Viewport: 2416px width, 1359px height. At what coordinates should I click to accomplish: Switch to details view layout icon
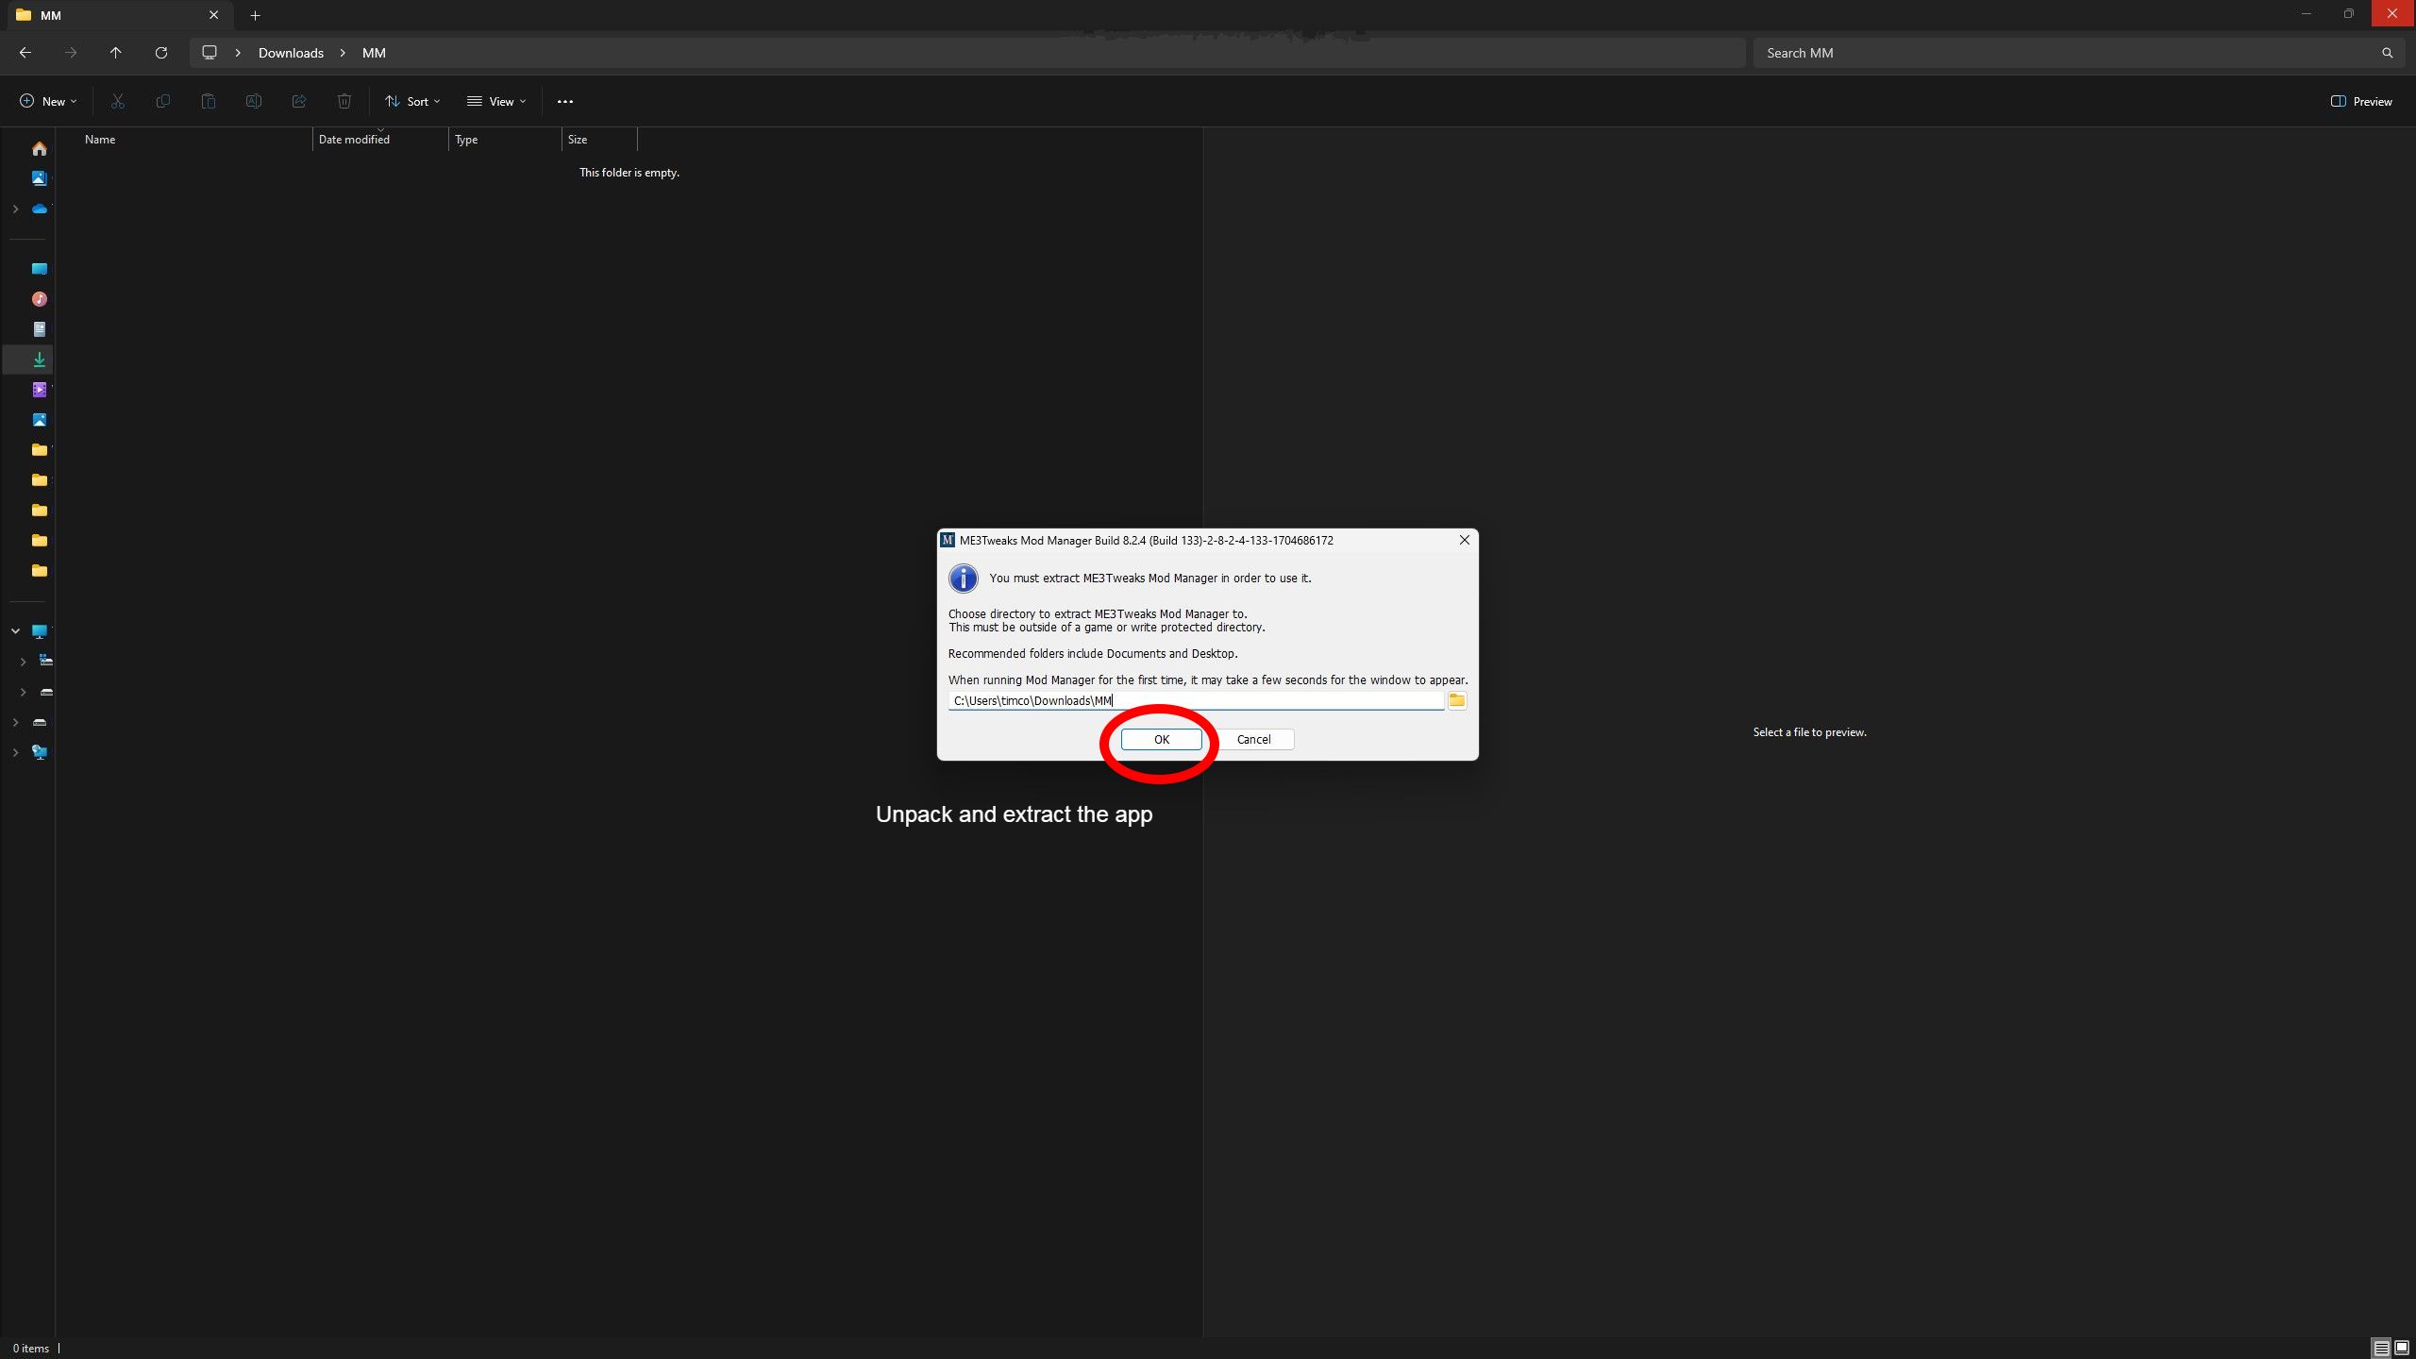tap(2381, 1348)
